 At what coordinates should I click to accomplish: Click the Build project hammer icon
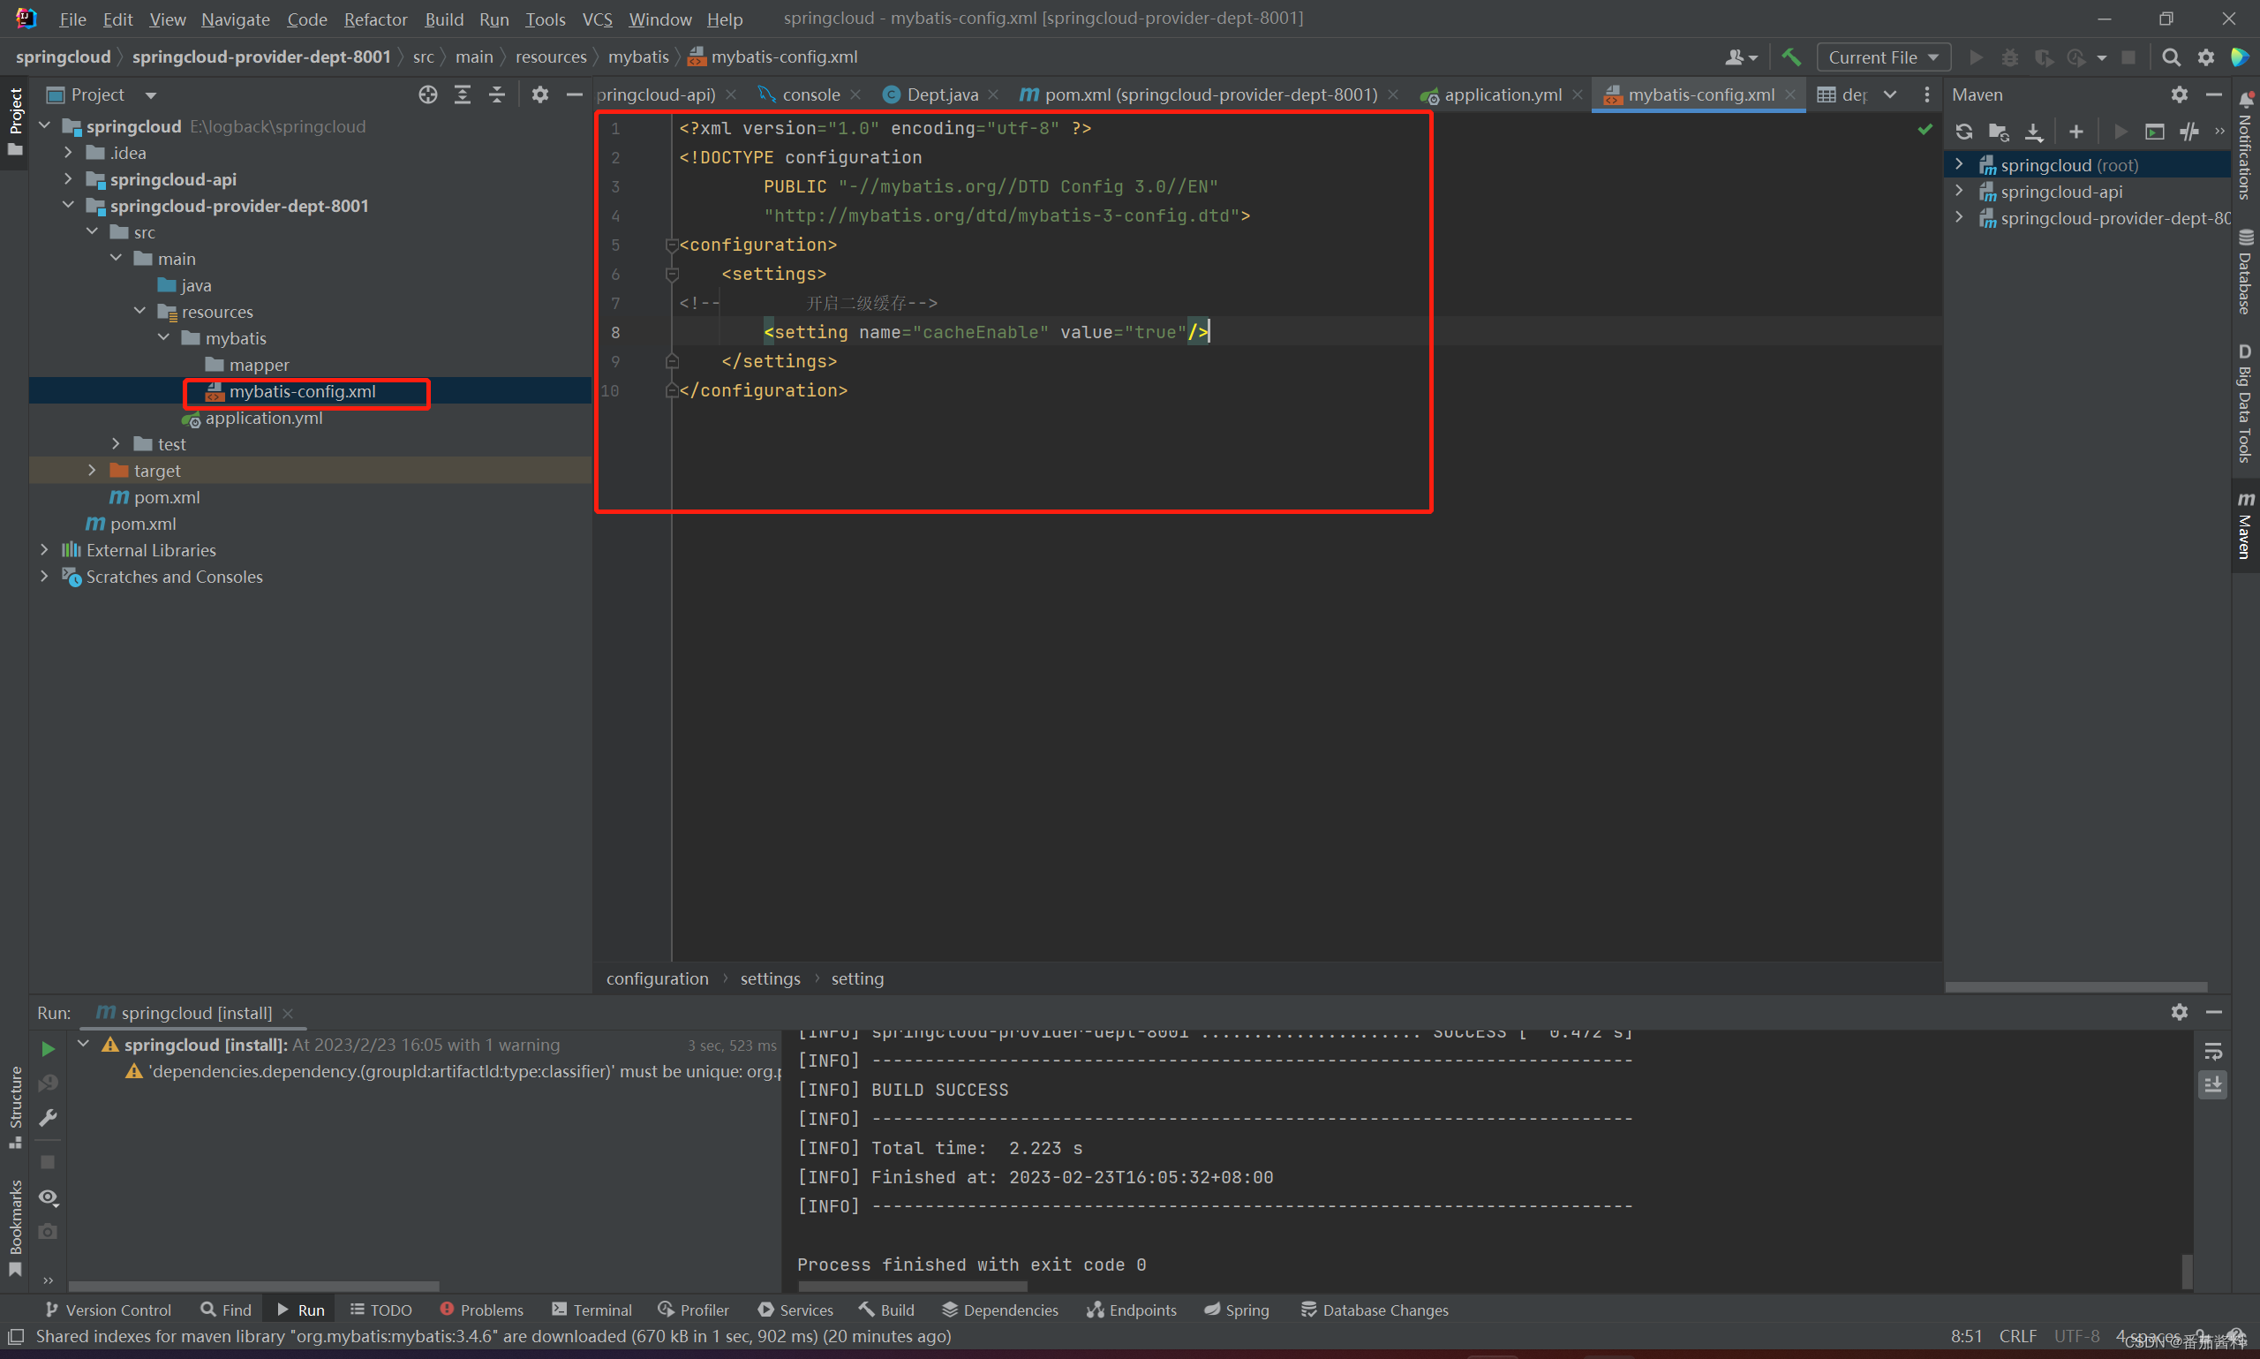1790,57
